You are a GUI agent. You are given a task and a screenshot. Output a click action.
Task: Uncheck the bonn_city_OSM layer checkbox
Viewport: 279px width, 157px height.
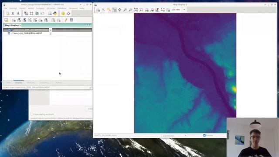click(9, 33)
